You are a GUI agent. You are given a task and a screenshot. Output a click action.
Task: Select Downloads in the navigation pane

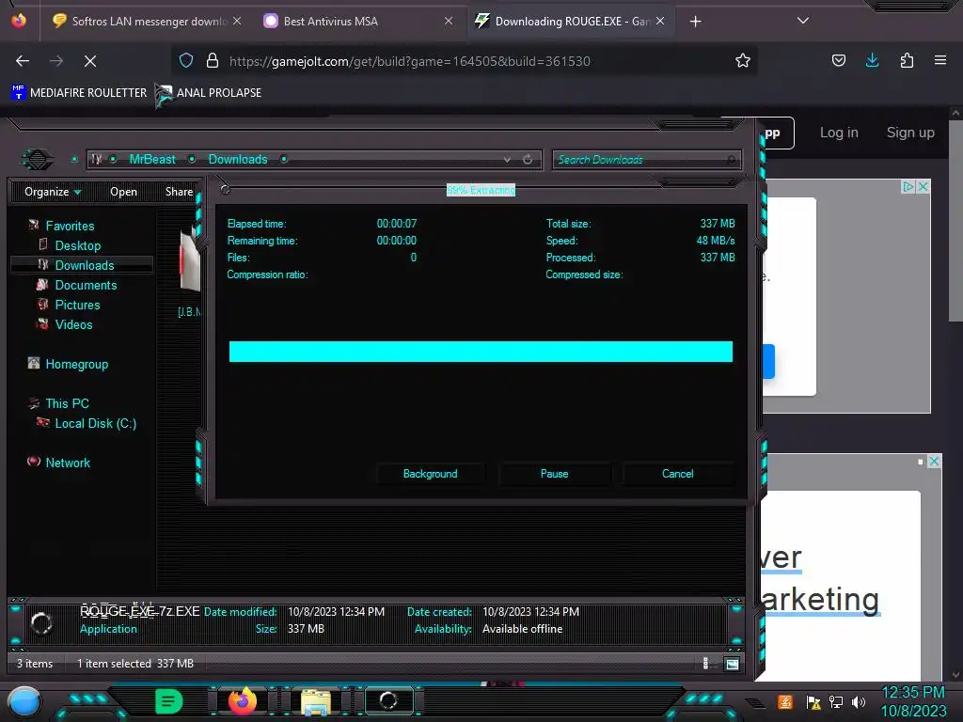click(x=84, y=265)
